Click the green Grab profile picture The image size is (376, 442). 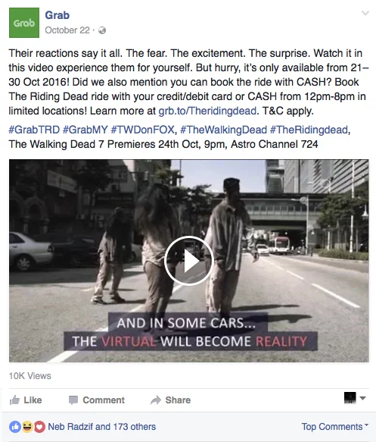[24, 23]
